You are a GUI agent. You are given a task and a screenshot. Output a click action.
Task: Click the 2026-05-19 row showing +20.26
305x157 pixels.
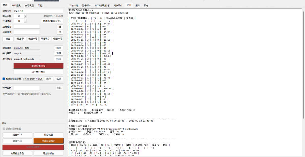coord(90,53)
